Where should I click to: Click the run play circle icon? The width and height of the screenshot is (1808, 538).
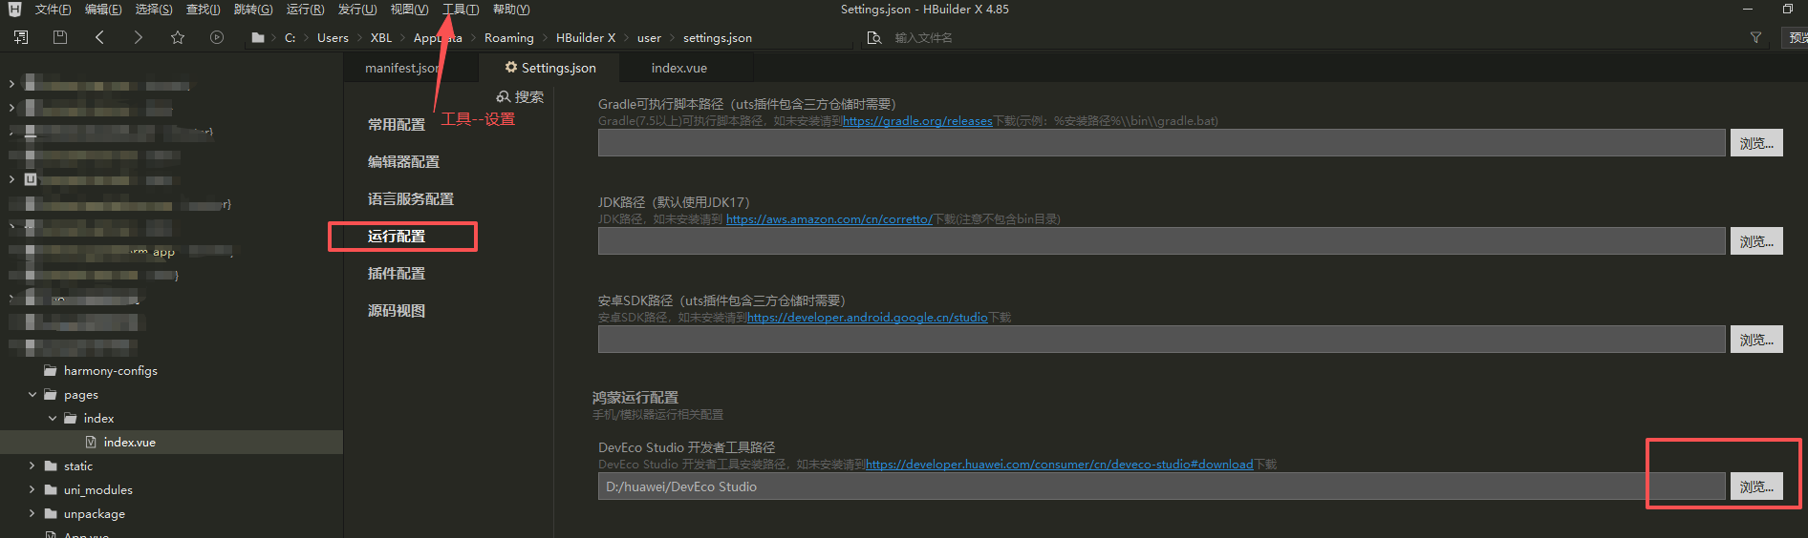tap(217, 37)
